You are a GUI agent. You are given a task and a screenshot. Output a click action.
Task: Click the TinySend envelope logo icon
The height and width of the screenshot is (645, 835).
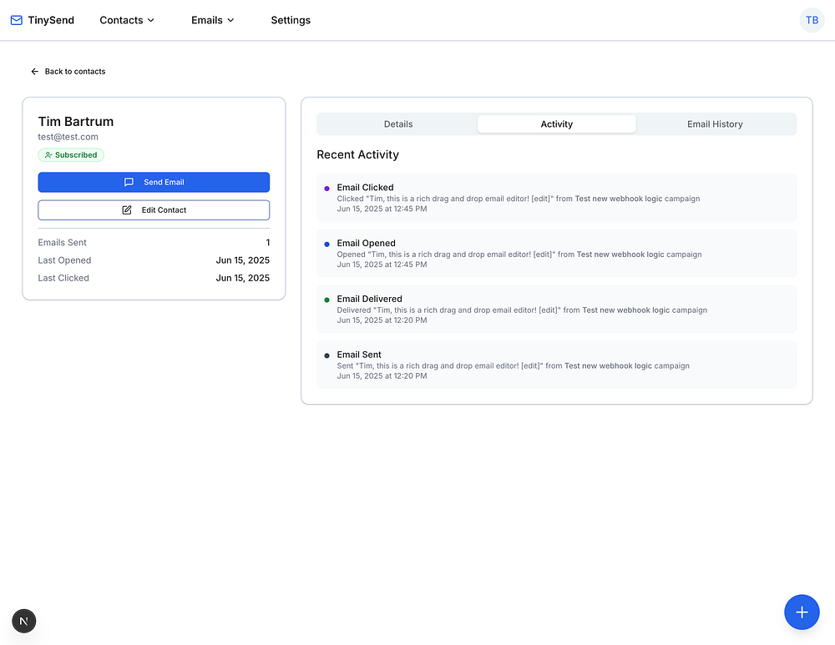[x=17, y=20]
